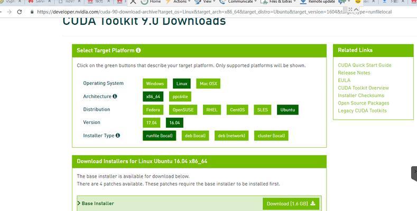Pick the CentOS distribution
The image size is (417, 211).
click(237, 110)
